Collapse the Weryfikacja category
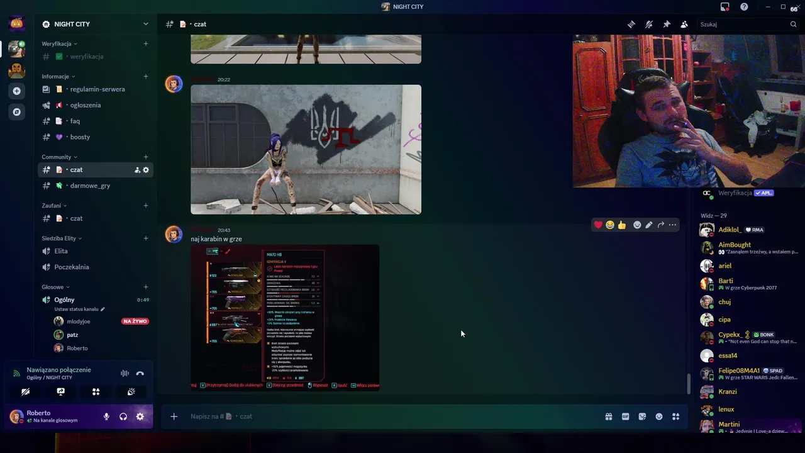805x453 pixels. (x=59, y=44)
